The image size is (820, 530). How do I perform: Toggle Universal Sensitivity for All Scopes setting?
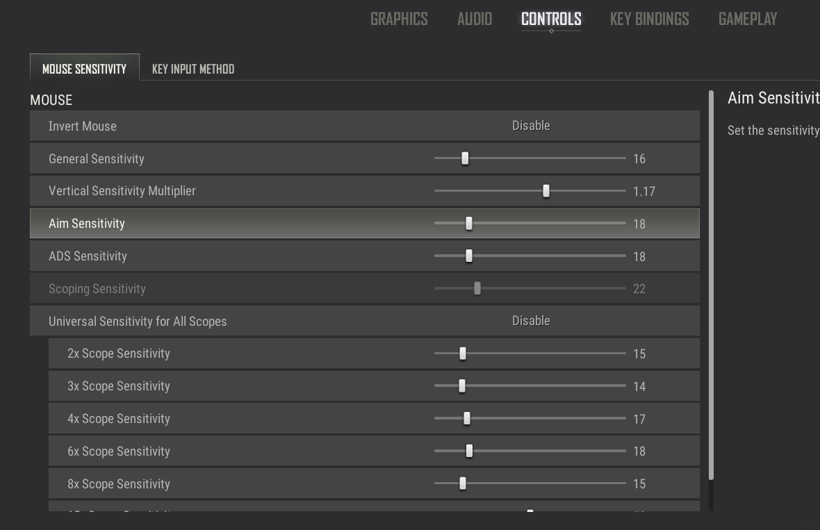click(531, 320)
